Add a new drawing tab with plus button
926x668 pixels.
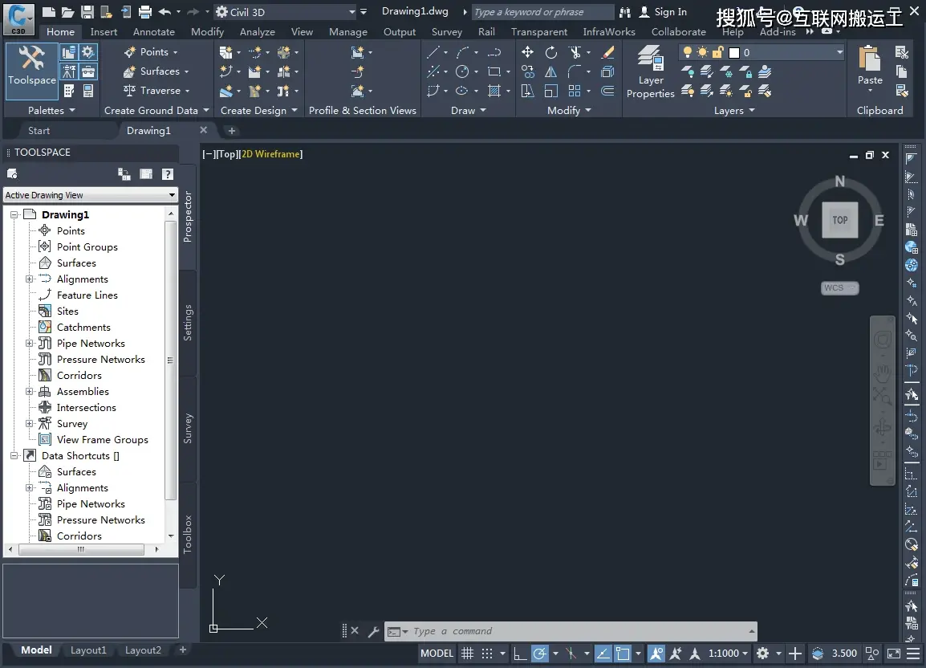tap(231, 131)
